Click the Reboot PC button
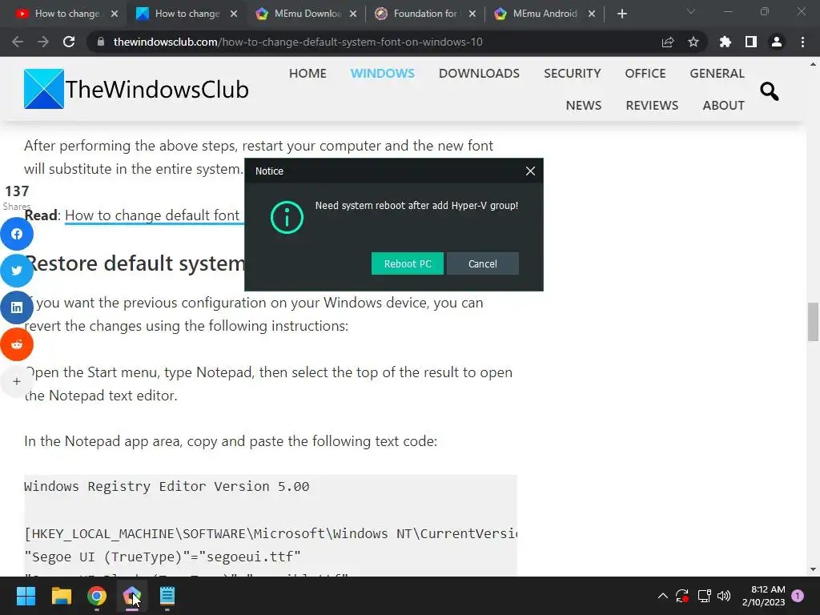 [x=408, y=263]
